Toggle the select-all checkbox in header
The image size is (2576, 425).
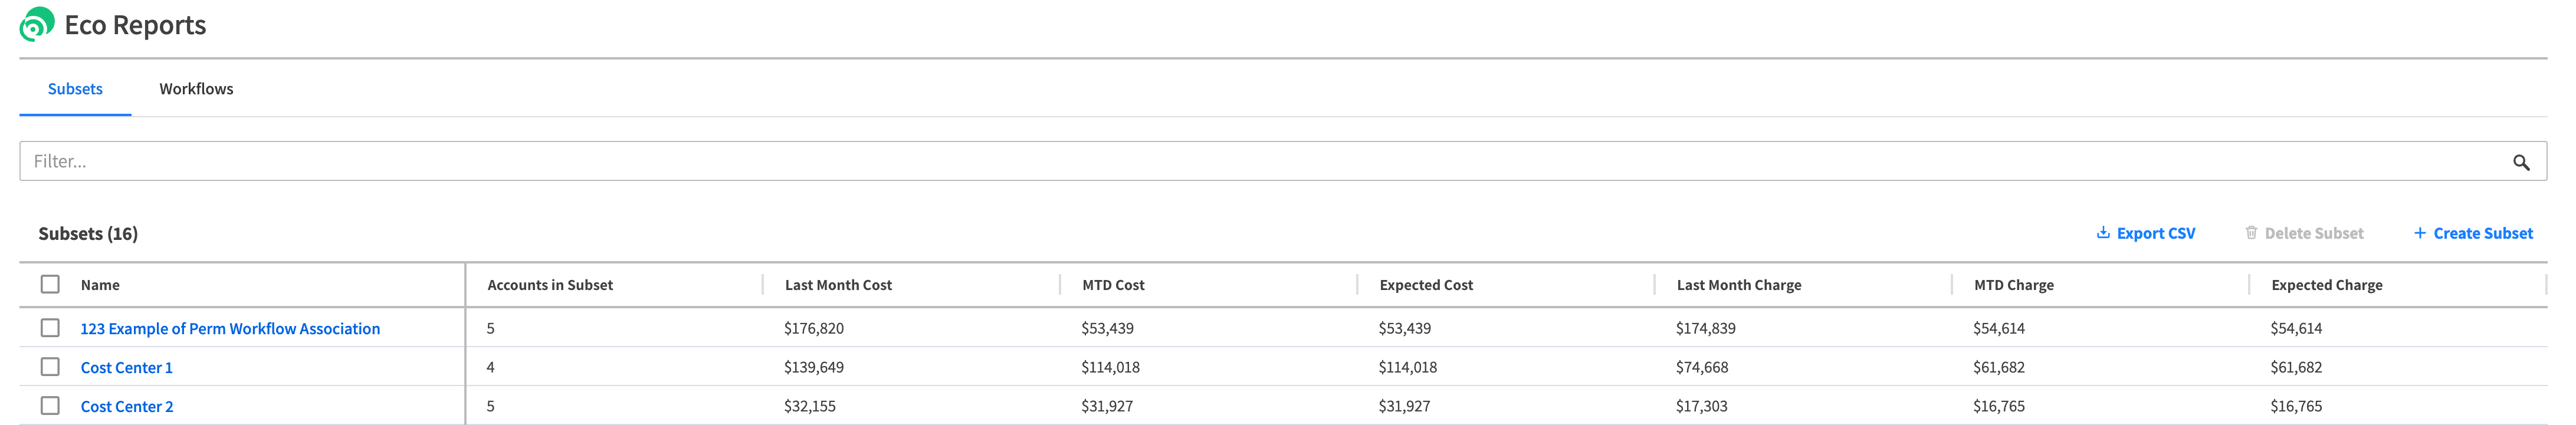click(x=50, y=285)
